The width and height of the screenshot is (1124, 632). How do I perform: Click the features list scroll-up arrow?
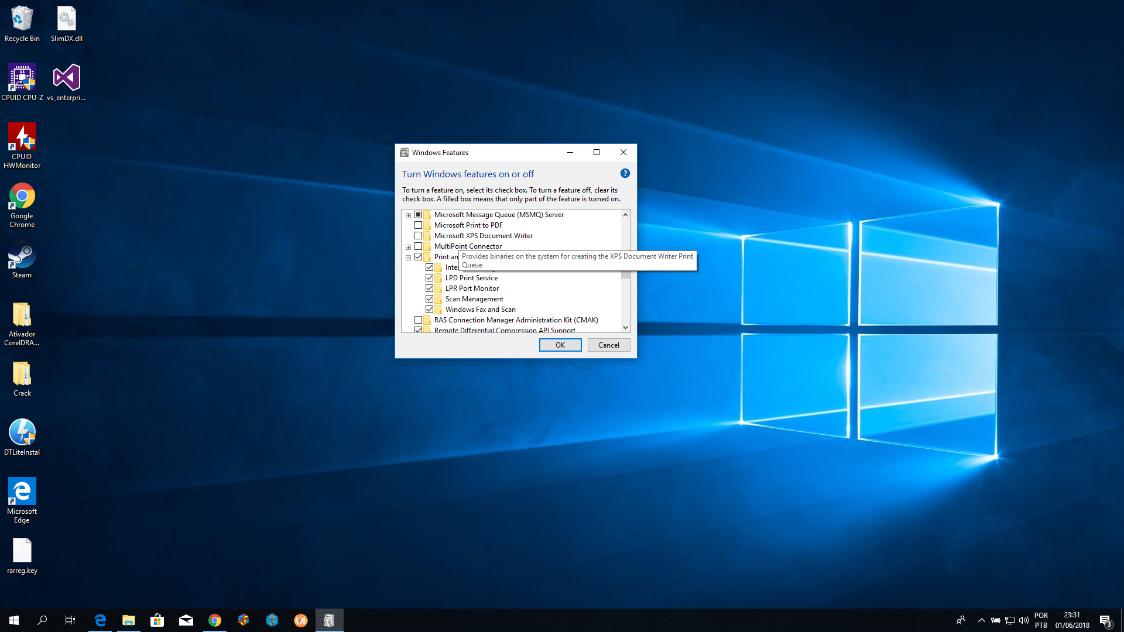click(625, 215)
